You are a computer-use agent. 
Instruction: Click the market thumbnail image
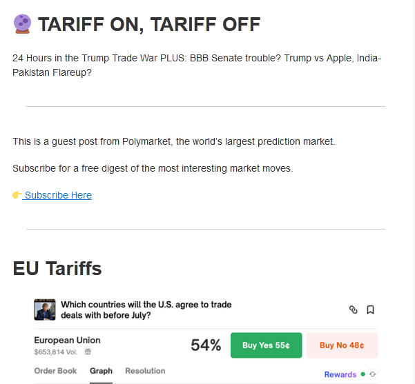(45, 310)
